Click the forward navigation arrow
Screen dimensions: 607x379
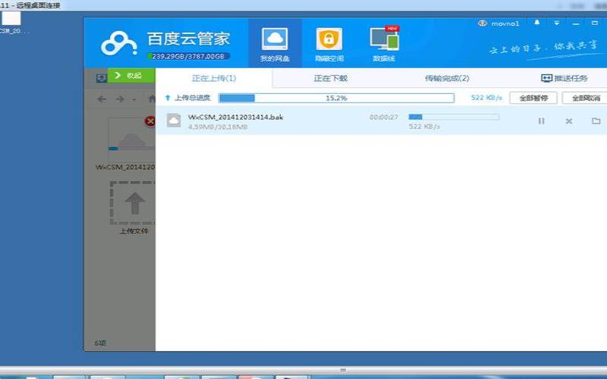[120, 99]
